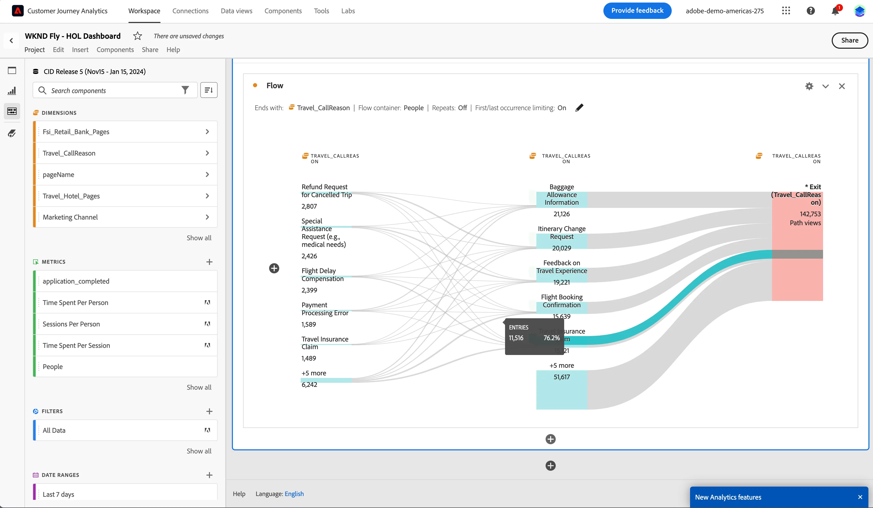The image size is (873, 508).
Task: Click the Provide feedback button
Action: [x=637, y=11]
